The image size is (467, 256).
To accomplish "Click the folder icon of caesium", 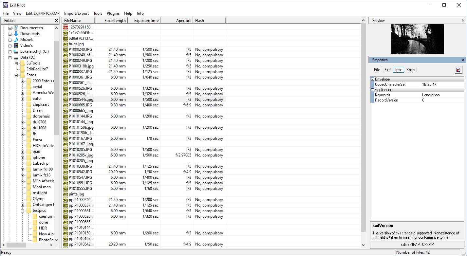I will (x=35, y=216).
